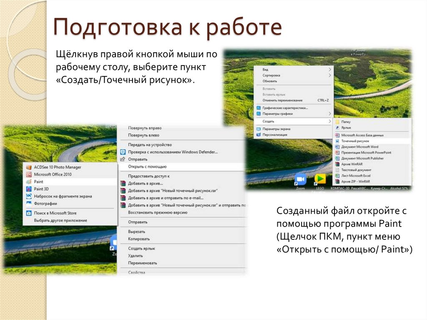Click the КОМПАС-3D desktop label
The height and width of the screenshot is (320, 427).
tap(339, 188)
